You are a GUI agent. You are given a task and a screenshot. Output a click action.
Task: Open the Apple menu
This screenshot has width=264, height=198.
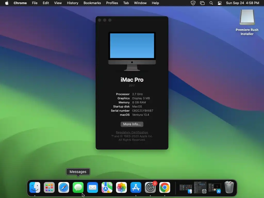pyautogui.click(x=7, y=3)
